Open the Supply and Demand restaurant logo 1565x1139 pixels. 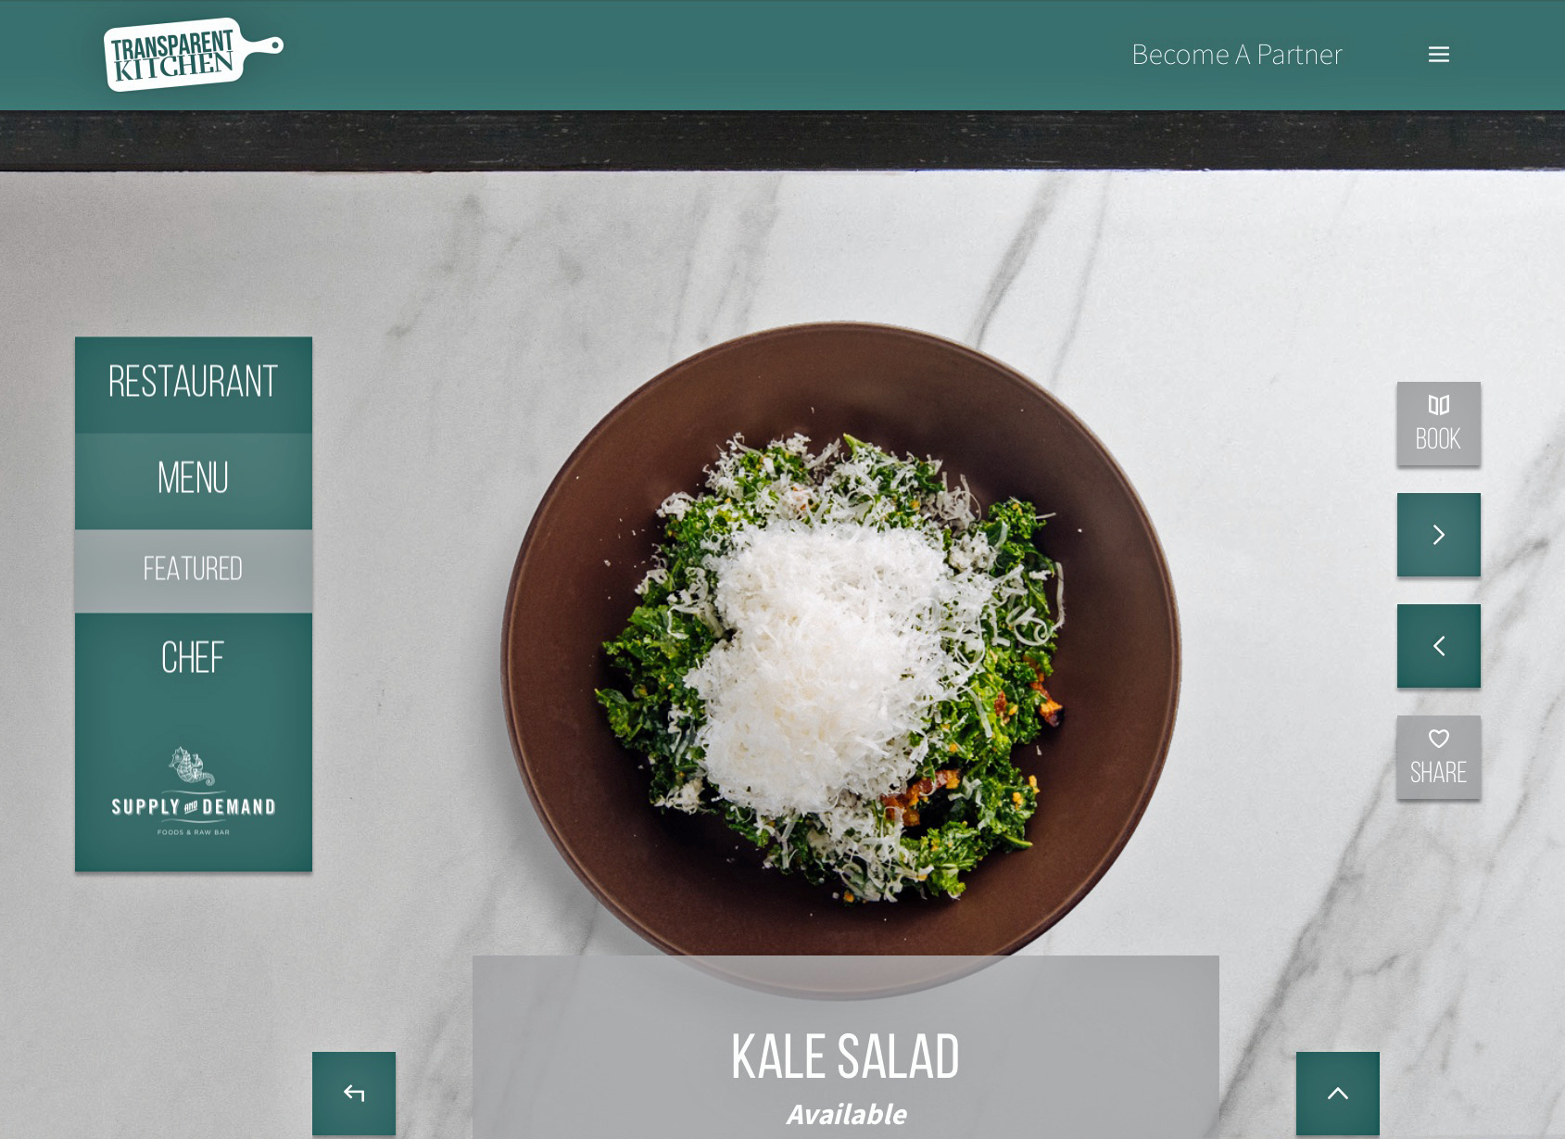194,791
